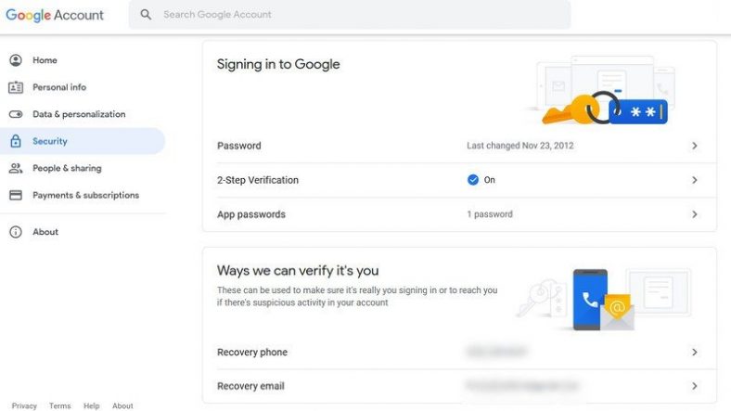
Task: Open the Privacy footer link
Action: (x=24, y=405)
